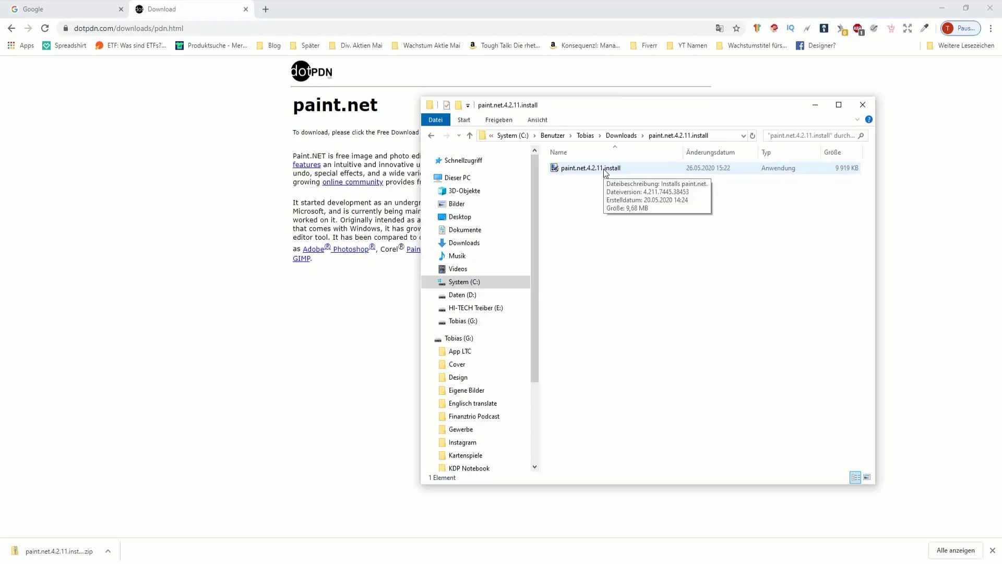
Task: Click the Chrome profile Paus... button
Action: pos(961,28)
